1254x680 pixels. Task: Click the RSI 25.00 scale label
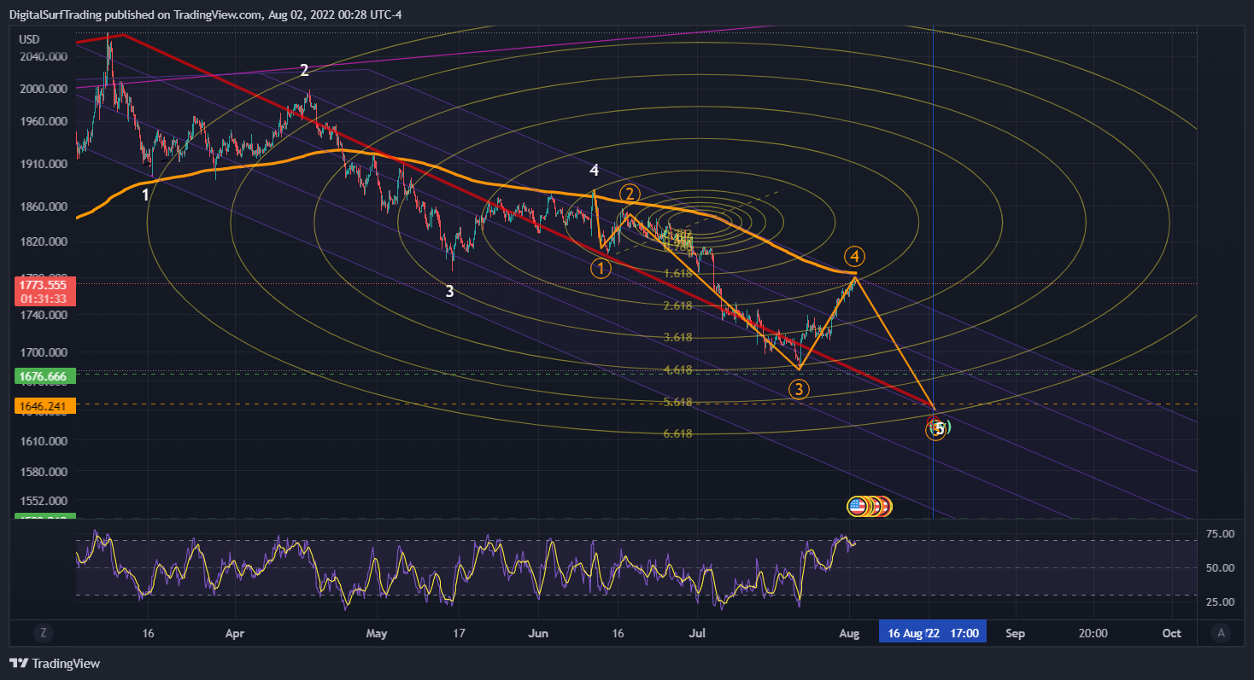pyautogui.click(x=1219, y=602)
